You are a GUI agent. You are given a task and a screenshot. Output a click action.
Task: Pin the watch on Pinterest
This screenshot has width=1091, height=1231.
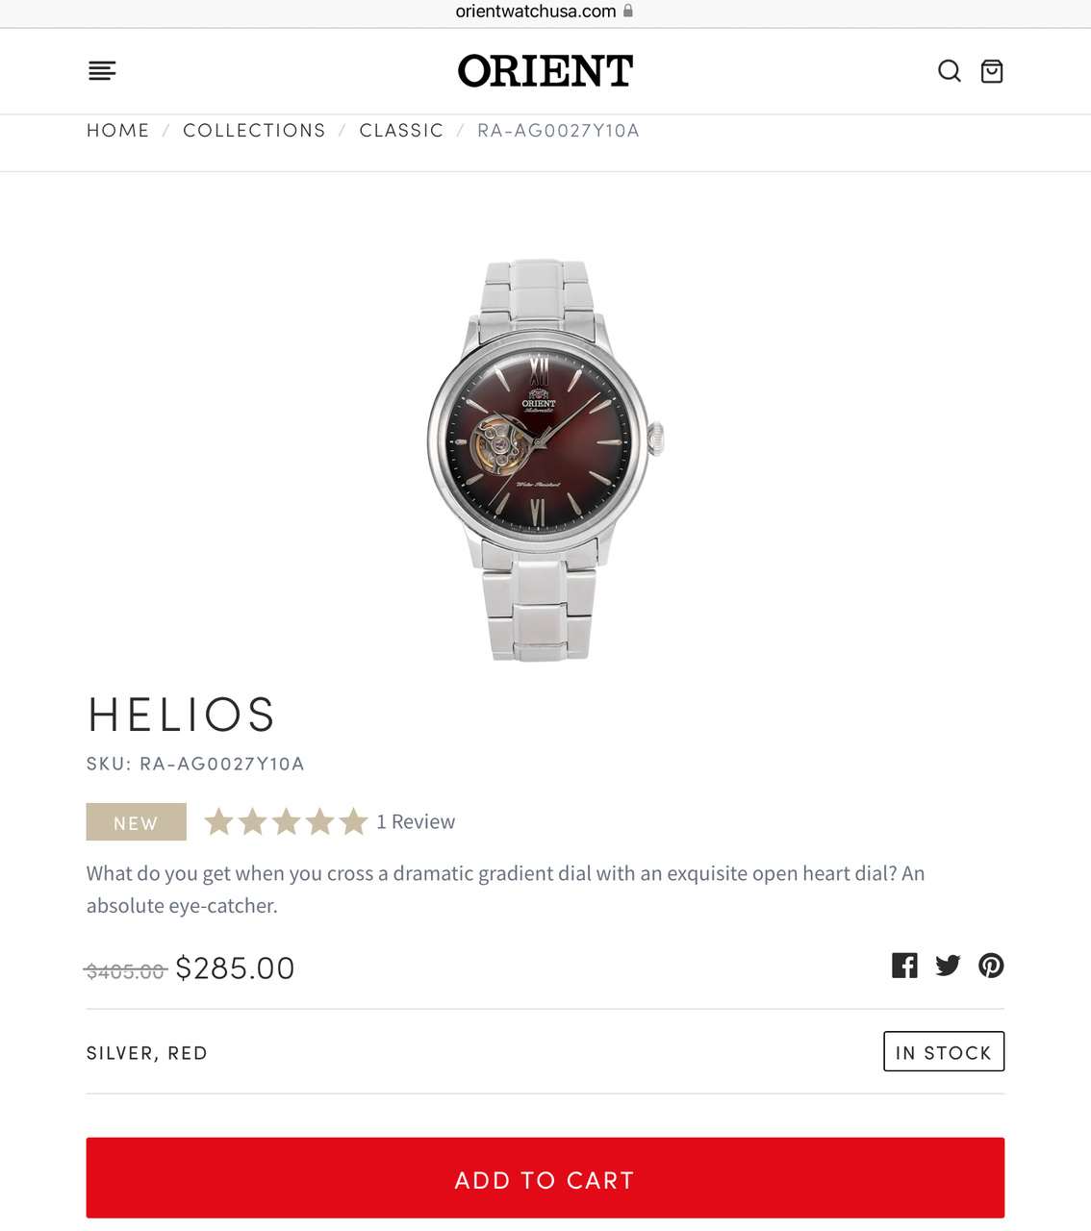pos(991,966)
